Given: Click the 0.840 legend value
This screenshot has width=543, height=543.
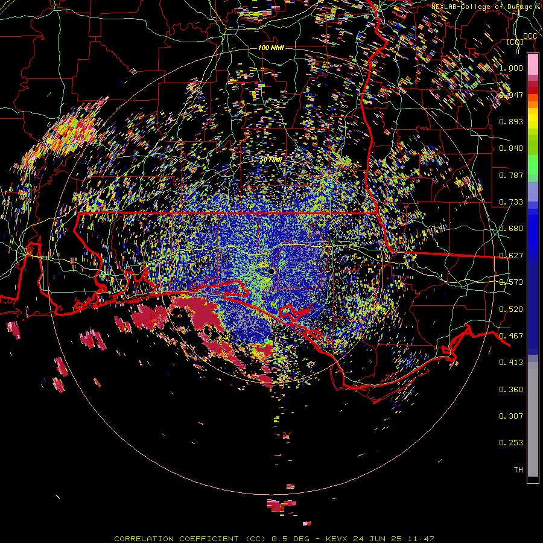Looking at the screenshot, I should [511, 148].
